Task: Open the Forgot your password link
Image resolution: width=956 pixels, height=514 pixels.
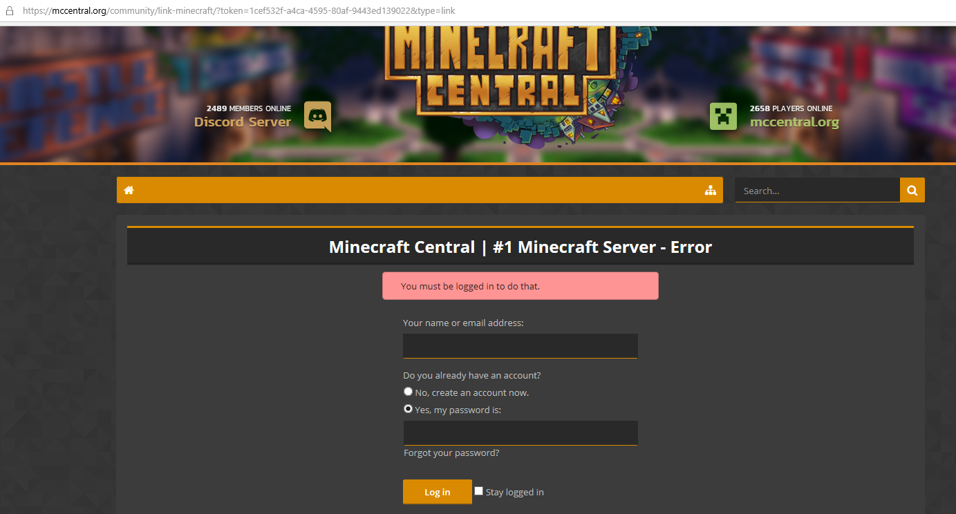Action: pyautogui.click(x=451, y=453)
